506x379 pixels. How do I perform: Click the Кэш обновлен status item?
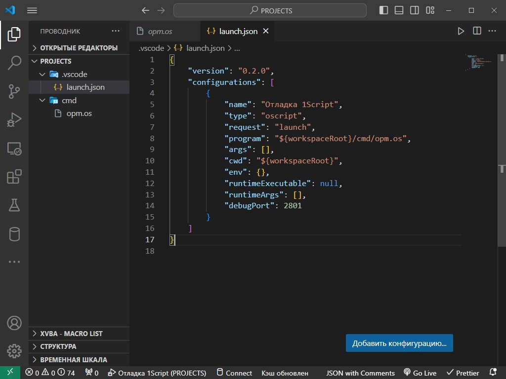coord(285,373)
